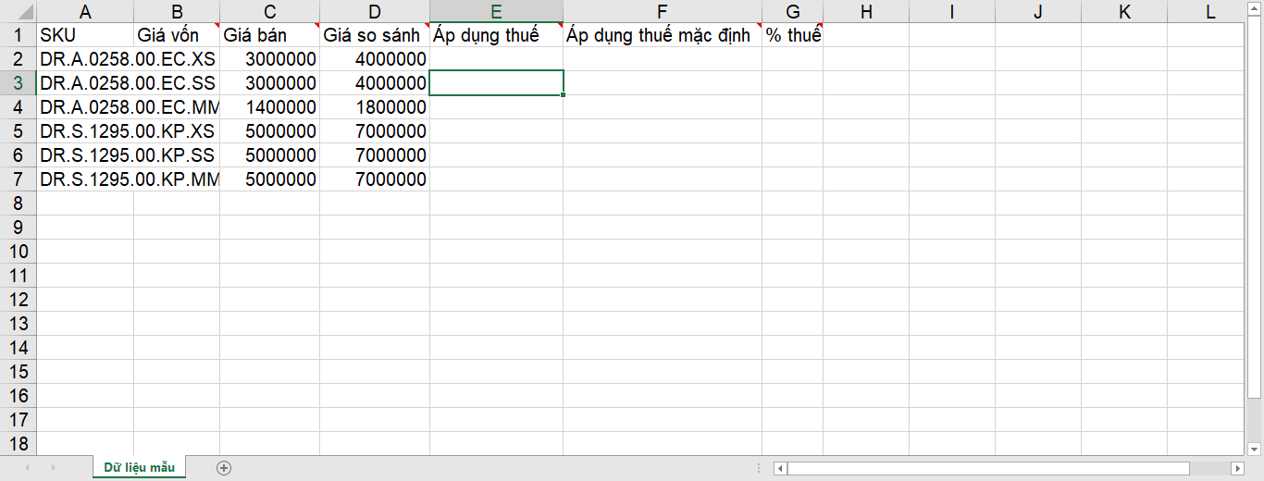Viewport: 1264px width, 481px height.
Task: Select row 12 header
Action: 19,300
